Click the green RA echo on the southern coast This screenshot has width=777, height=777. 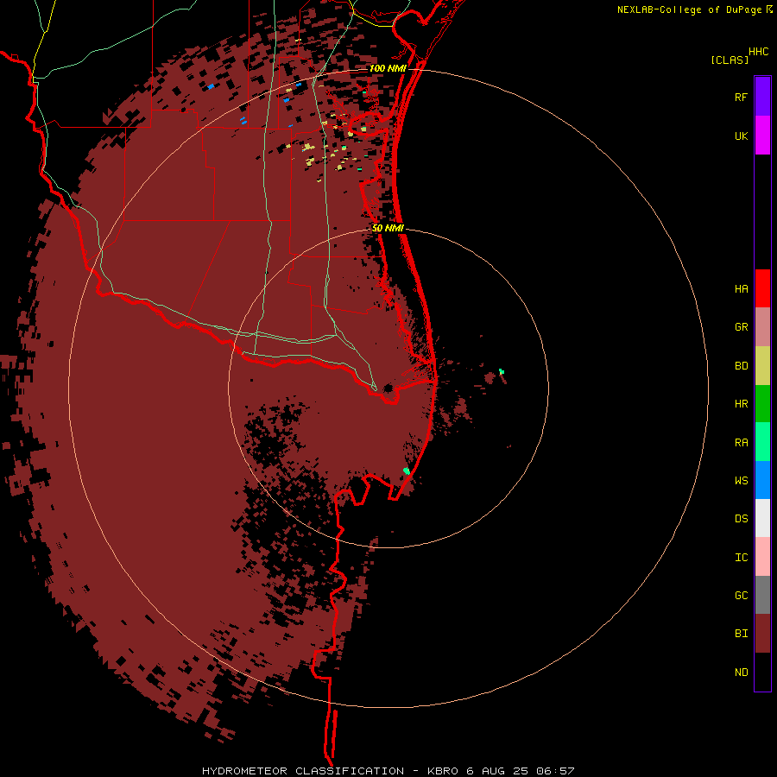tap(407, 471)
